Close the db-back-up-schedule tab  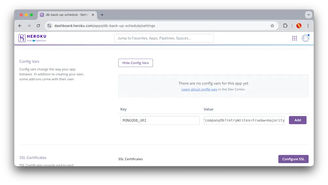93,15
